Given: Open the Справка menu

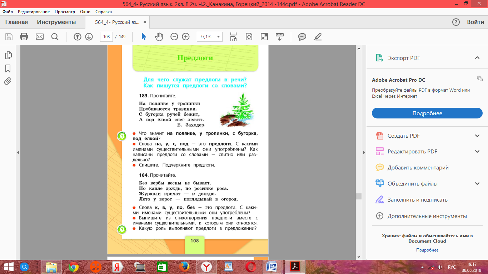Looking at the screenshot, I should (x=104, y=12).
